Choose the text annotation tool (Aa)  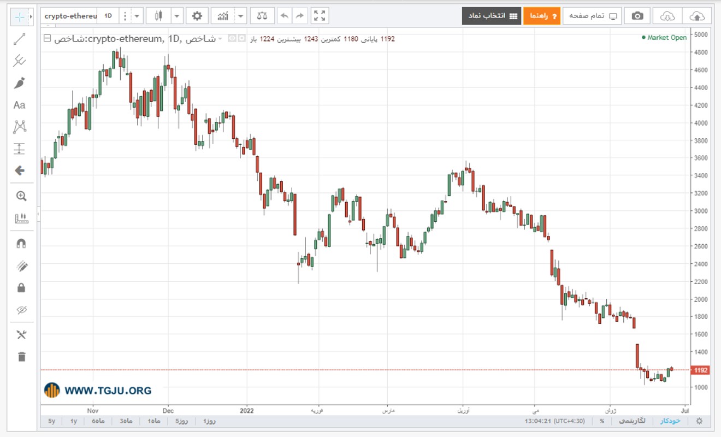coord(20,105)
